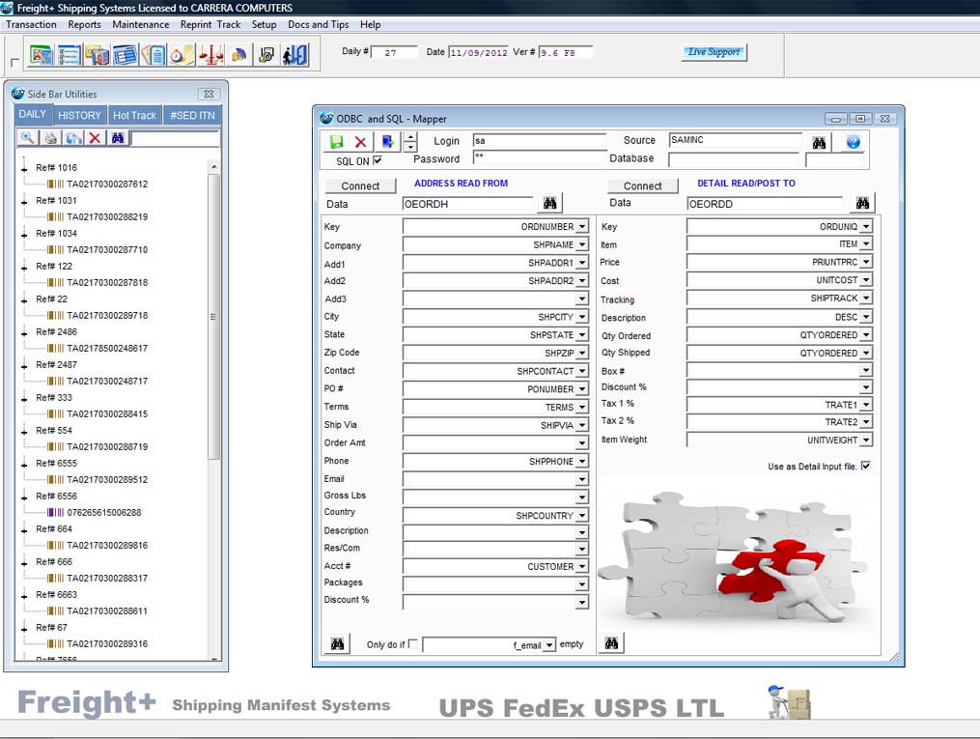Toggle 'Use as Detail Input file' checkbox

click(866, 466)
